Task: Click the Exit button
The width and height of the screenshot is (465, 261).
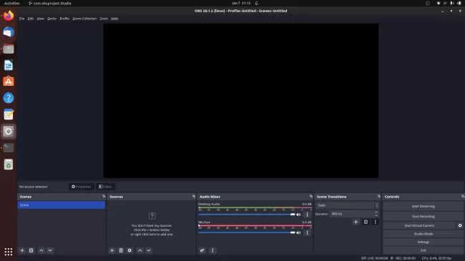Action: point(424,250)
